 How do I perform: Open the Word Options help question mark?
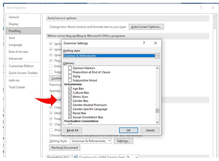coord(201,8)
